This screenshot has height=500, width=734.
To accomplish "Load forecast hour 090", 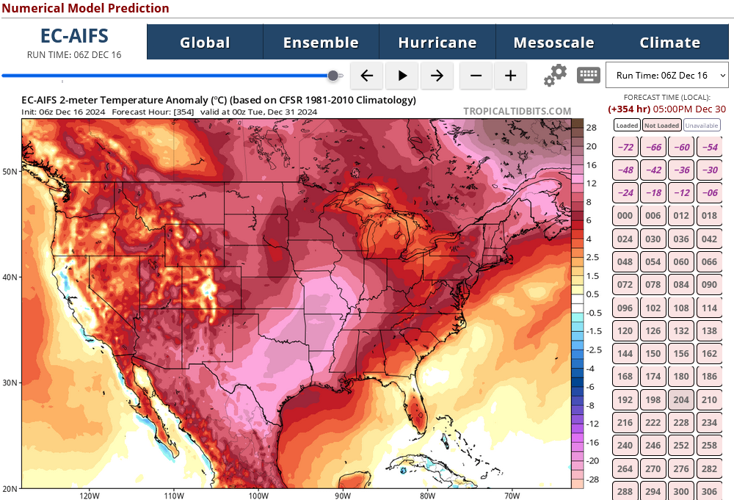I will click(709, 285).
